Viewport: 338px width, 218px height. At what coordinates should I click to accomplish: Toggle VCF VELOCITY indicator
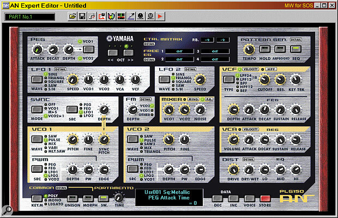click(250, 69)
